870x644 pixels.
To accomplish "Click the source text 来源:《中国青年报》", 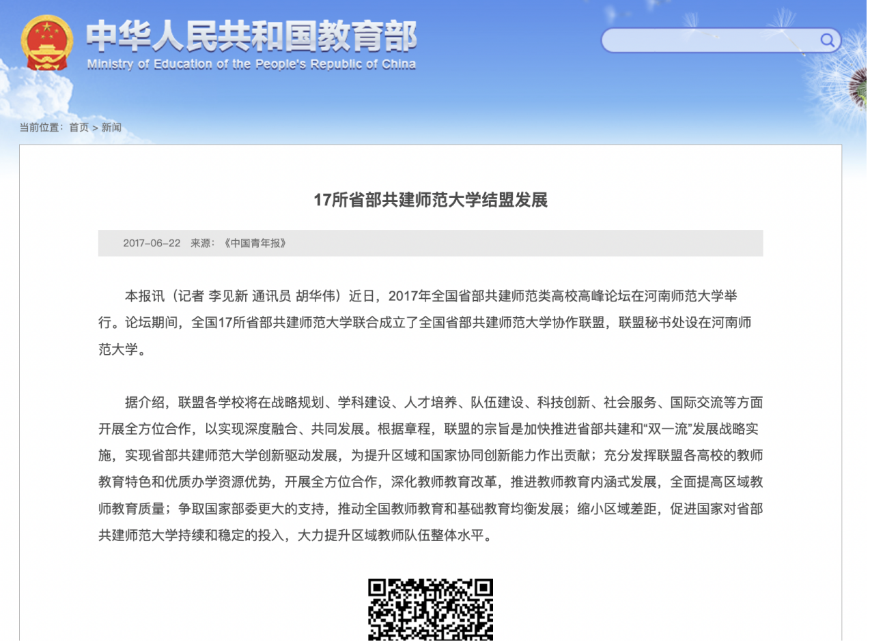I will (x=238, y=244).
